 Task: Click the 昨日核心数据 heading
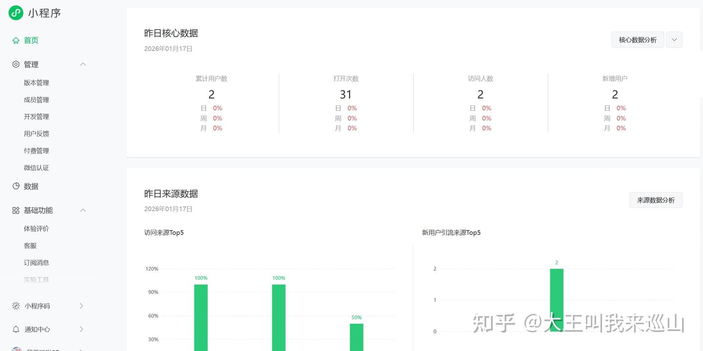pos(171,33)
